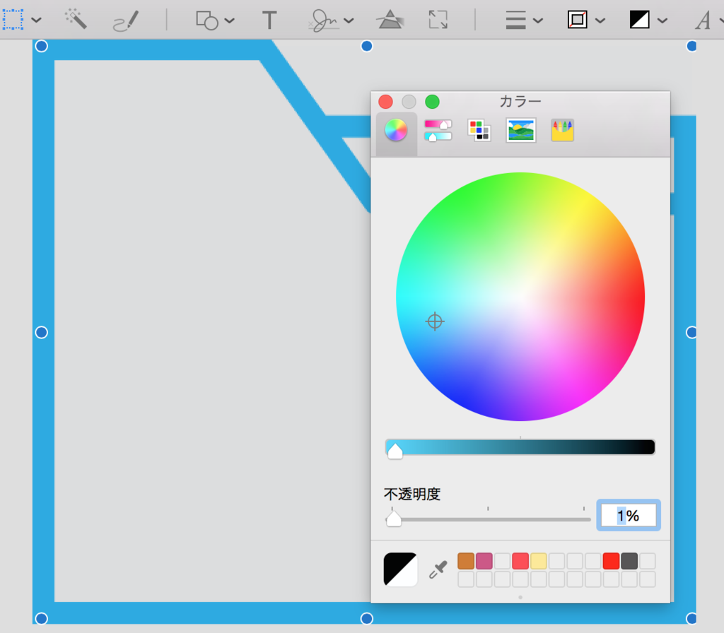Viewport: 724px width, 633px height.
Task: Switch to the image palettes tab
Action: [x=521, y=130]
